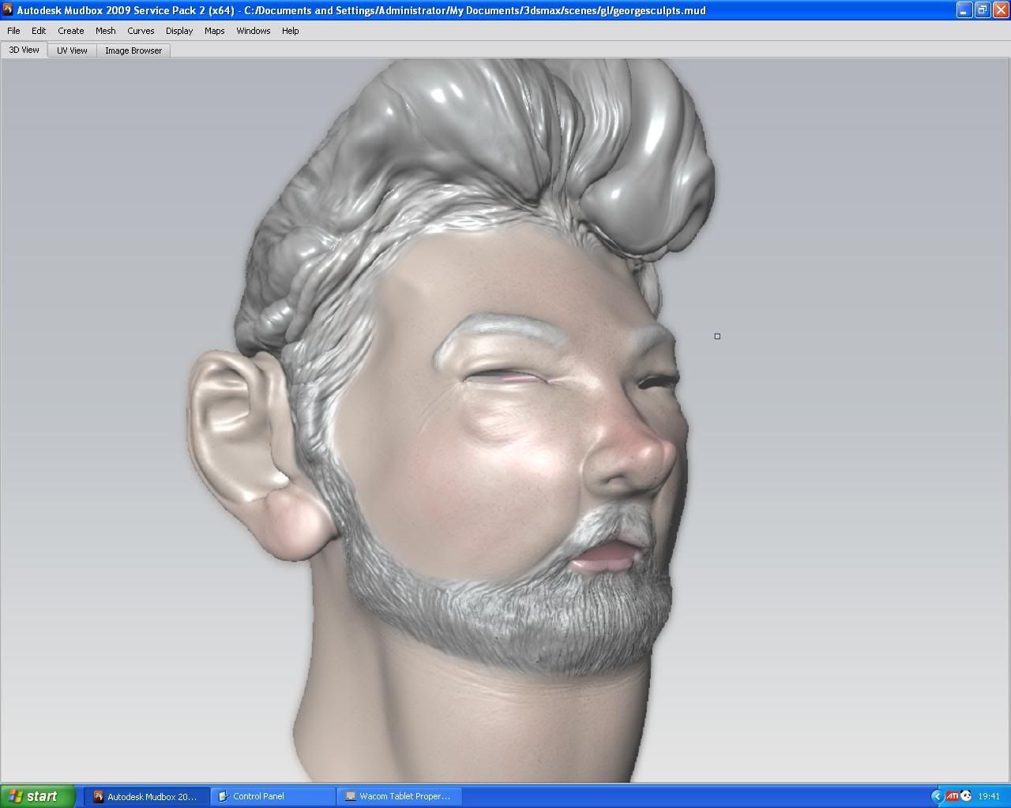
Task: Open the File menu
Action: point(13,31)
